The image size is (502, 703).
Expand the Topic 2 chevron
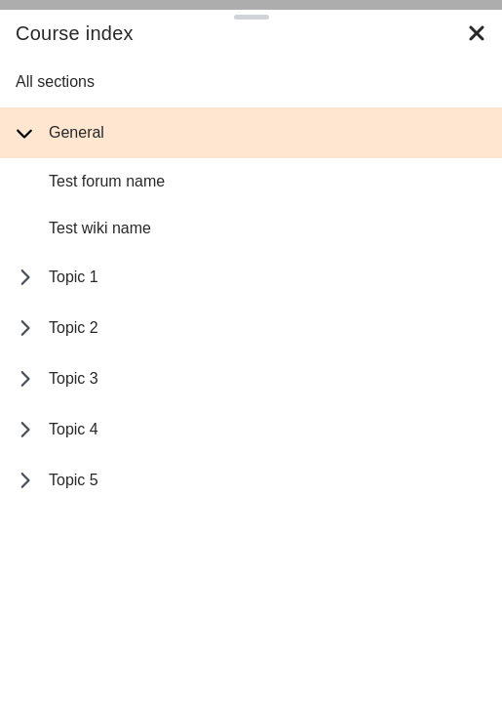(x=25, y=328)
